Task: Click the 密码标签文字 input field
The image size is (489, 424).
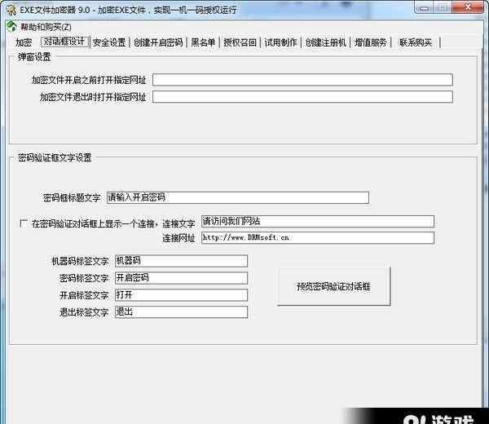Action: click(x=181, y=278)
